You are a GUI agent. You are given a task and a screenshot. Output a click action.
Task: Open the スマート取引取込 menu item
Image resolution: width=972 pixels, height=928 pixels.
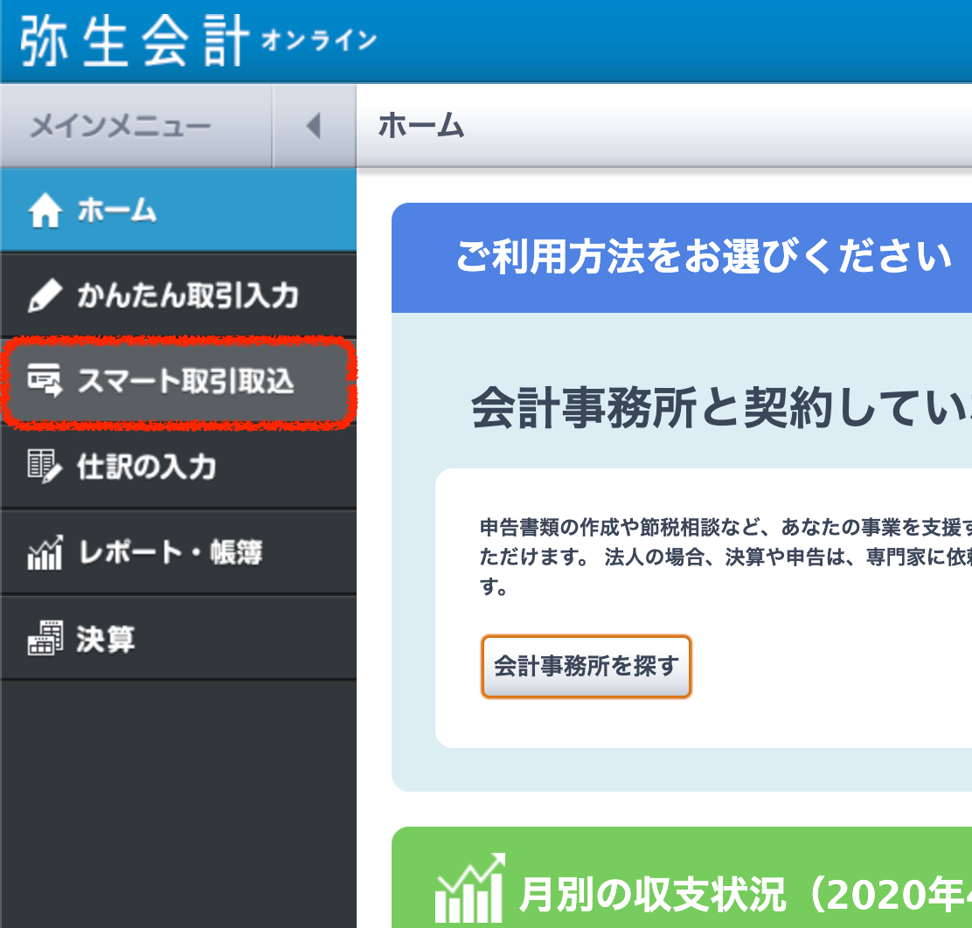click(185, 382)
